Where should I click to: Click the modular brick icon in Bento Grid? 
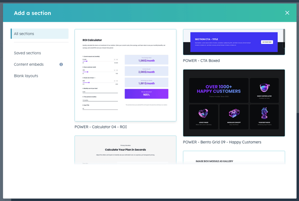[x=234, y=114]
